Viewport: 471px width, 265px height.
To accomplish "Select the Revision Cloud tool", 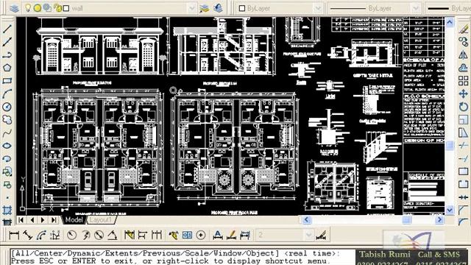I will [x=7, y=119].
